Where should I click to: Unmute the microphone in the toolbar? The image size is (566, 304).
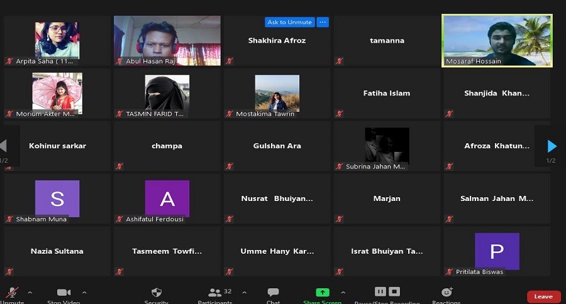click(x=11, y=293)
